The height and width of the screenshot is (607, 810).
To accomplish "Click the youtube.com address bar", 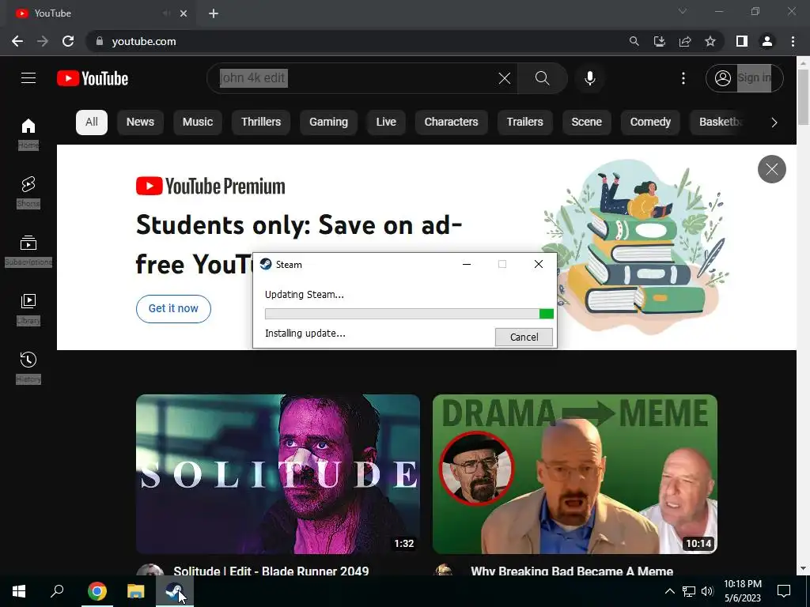I will (357, 41).
